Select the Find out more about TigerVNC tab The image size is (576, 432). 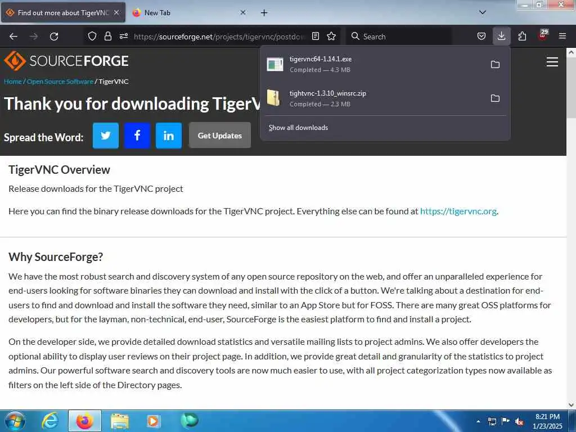63,12
